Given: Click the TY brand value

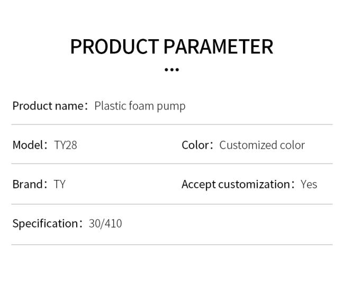Looking at the screenshot, I should pos(59,184).
